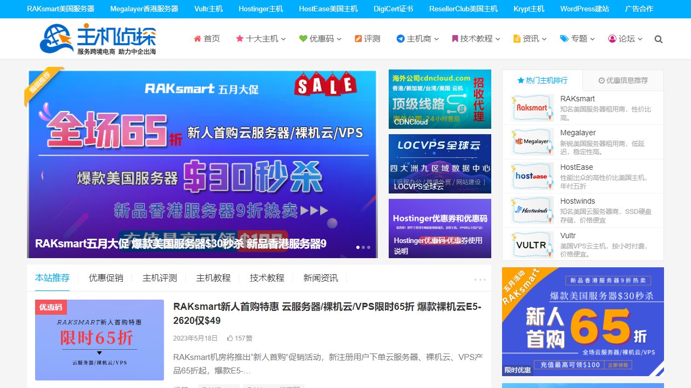The width and height of the screenshot is (691, 388).
Task: Expand the 专题 dropdown arrow
Action: [592, 39]
